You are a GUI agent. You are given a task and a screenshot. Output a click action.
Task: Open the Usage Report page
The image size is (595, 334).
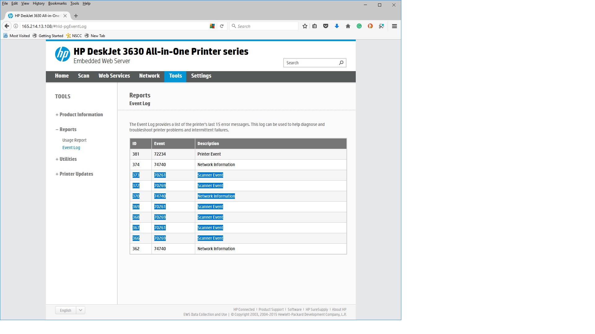(x=74, y=140)
